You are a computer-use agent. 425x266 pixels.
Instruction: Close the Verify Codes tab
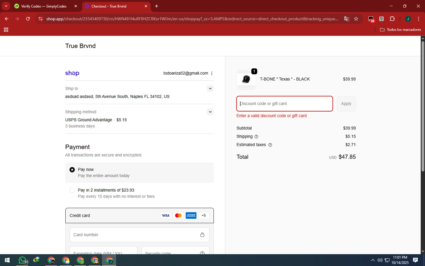(76, 6)
